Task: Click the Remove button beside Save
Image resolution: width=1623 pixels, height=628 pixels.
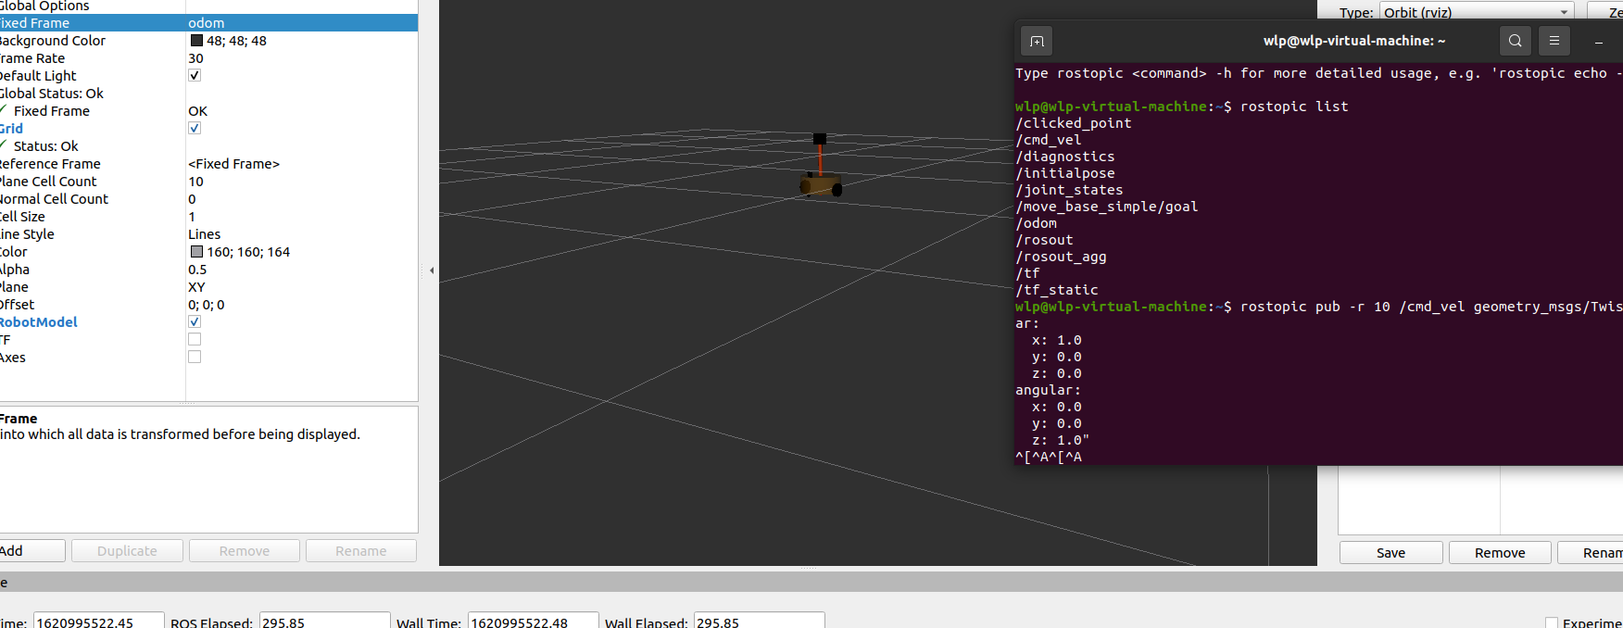Action: click(x=1499, y=553)
